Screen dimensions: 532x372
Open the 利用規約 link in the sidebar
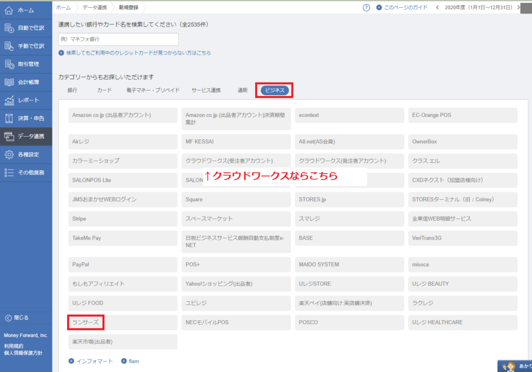pyautogui.click(x=14, y=346)
